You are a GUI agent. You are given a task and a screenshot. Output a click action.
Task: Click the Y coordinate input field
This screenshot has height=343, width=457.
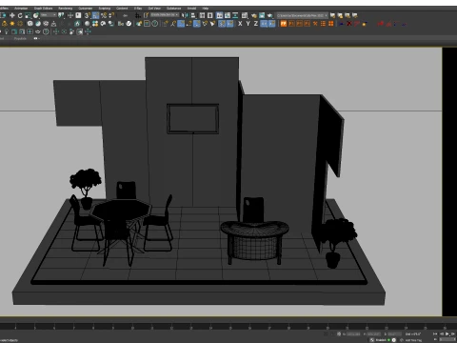click(x=374, y=334)
